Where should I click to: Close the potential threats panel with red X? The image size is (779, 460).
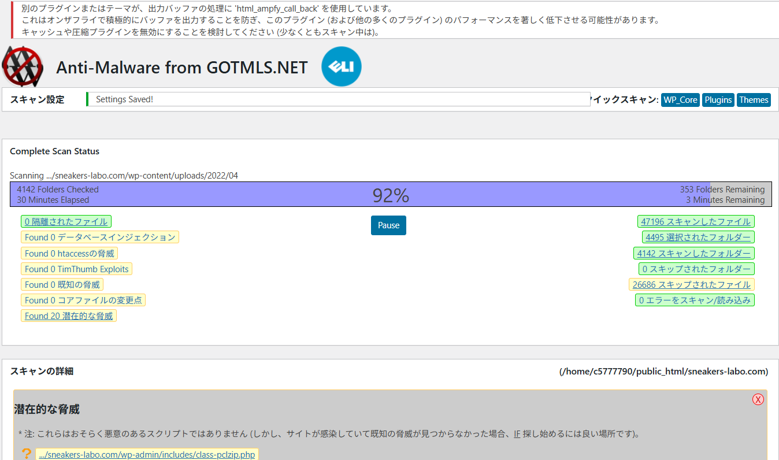[758, 399]
